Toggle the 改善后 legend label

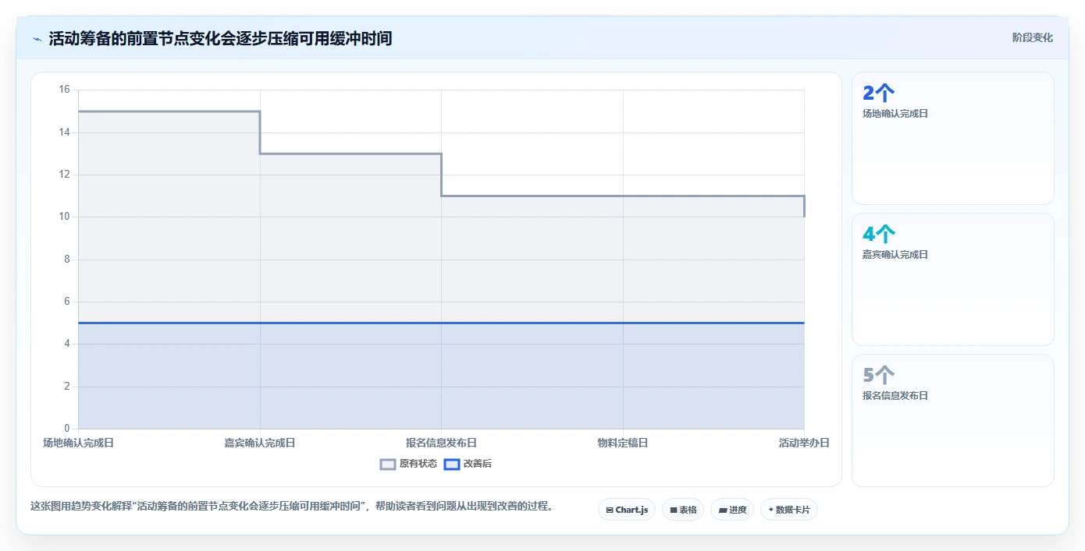point(478,464)
